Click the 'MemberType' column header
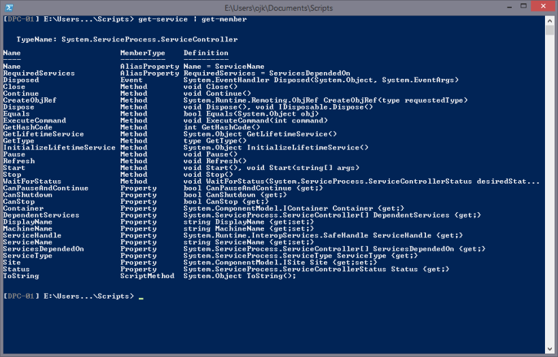The width and height of the screenshot is (558, 357). [142, 52]
